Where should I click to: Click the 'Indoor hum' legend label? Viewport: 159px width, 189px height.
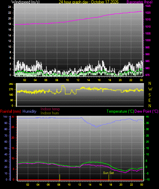(x=50, y=113)
